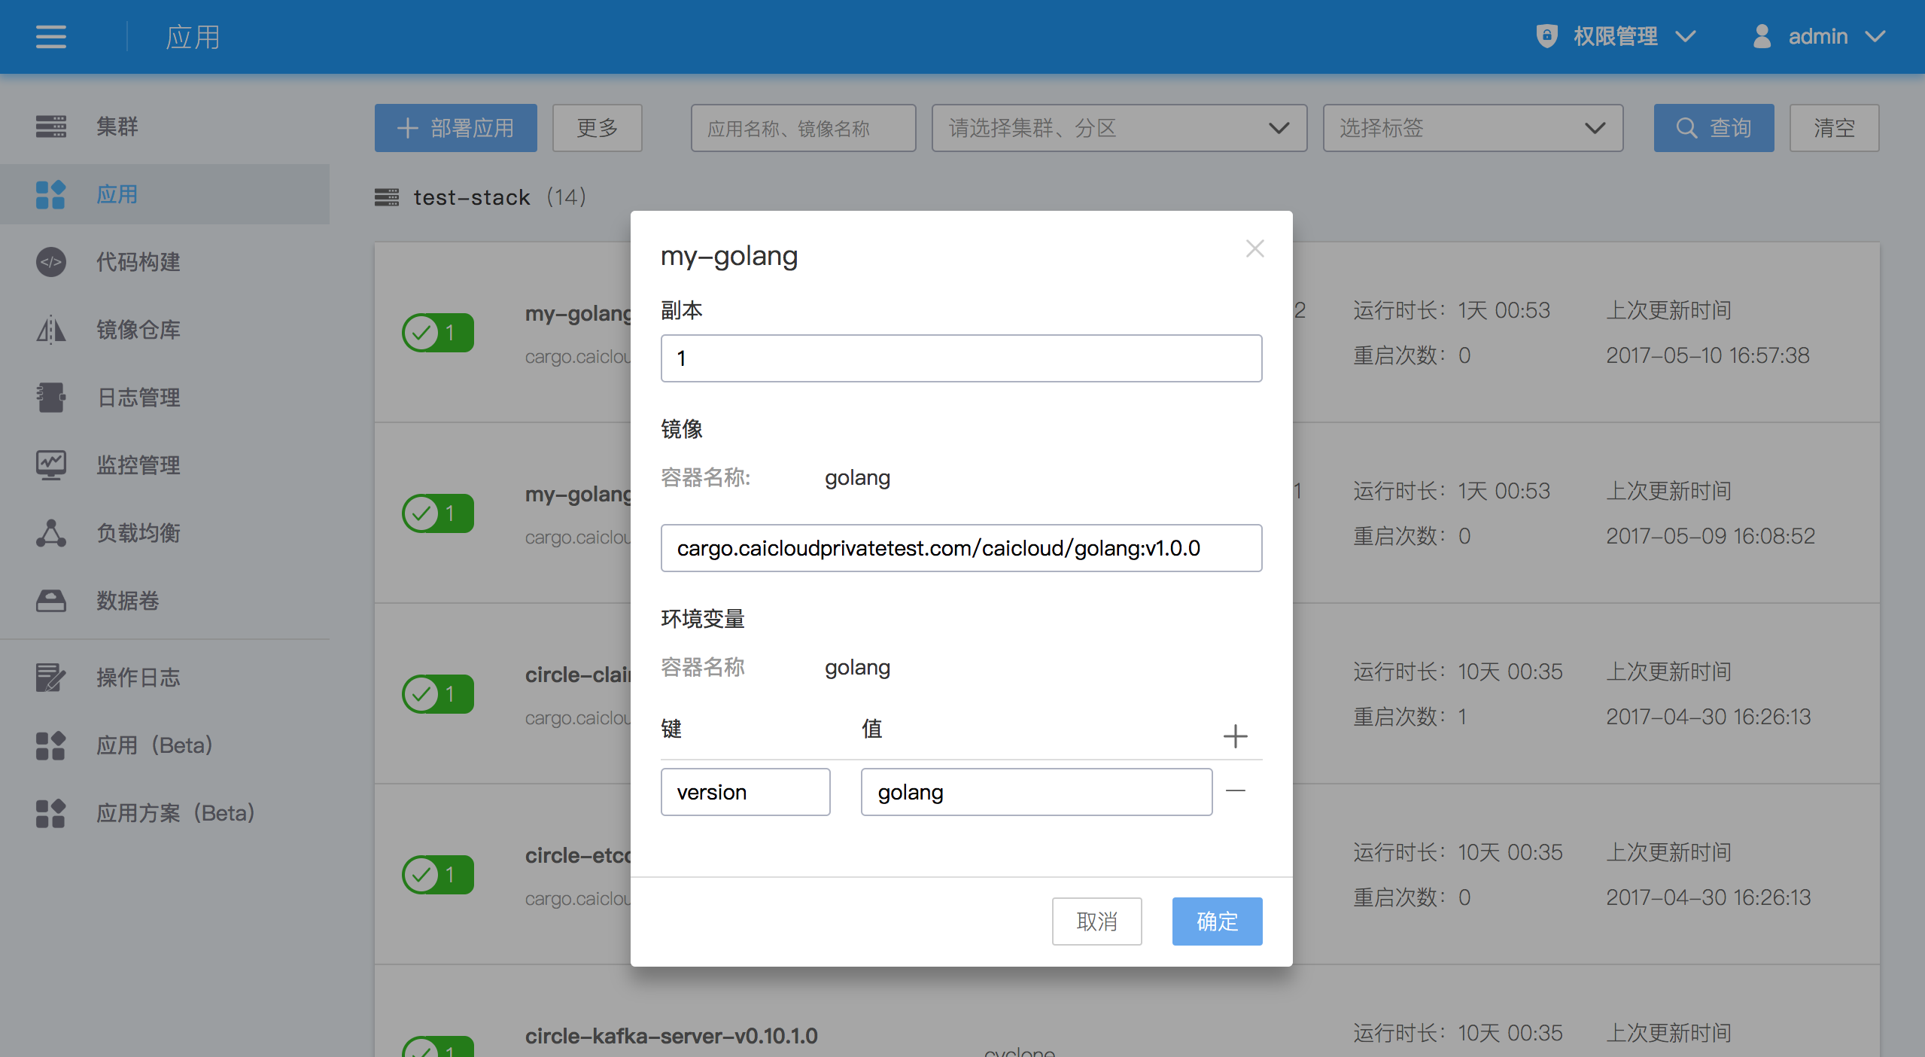Open 操作日志 in the sidebar
Image resolution: width=1925 pixels, height=1057 pixels.
138,678
